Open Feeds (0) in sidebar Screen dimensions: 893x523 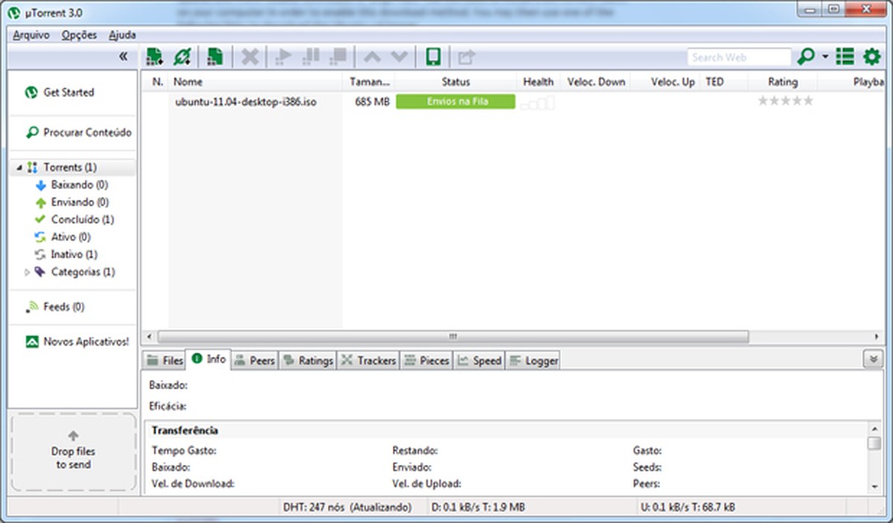[x=63, y=307]
